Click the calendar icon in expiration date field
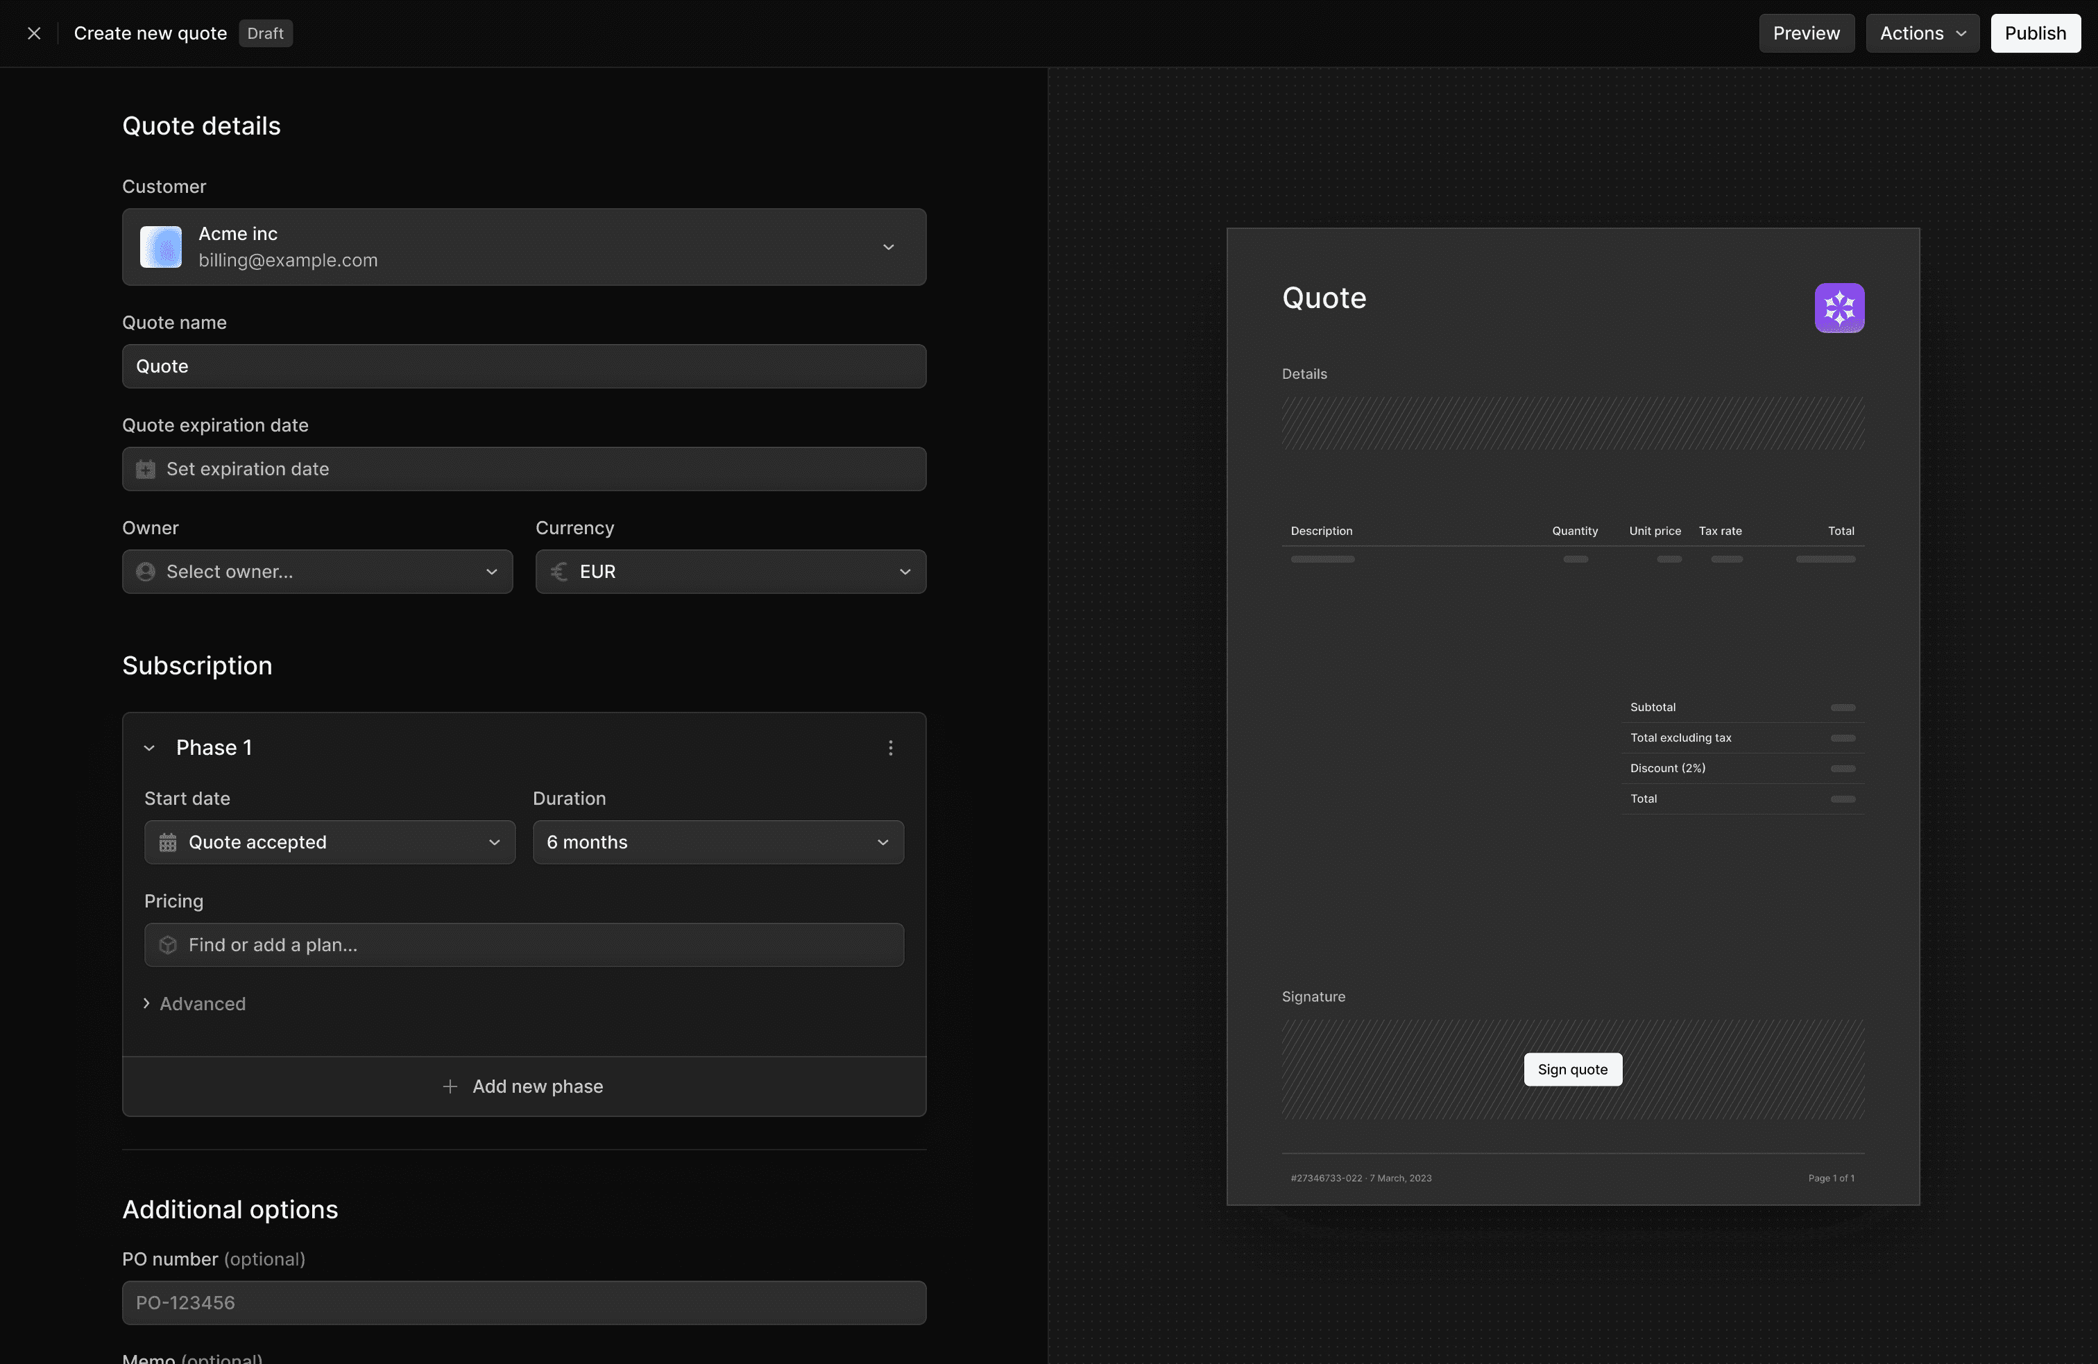Image resolution: width=2098 pixels, height=1364 pixels. click(x=146, y=469)
